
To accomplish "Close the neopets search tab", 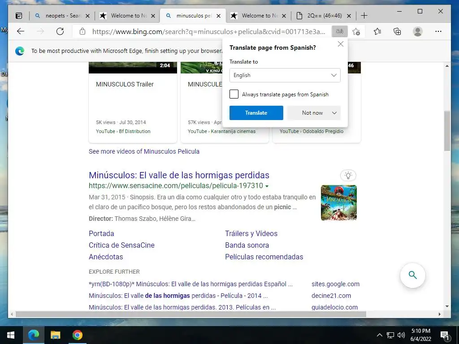I will click(87, 16).
